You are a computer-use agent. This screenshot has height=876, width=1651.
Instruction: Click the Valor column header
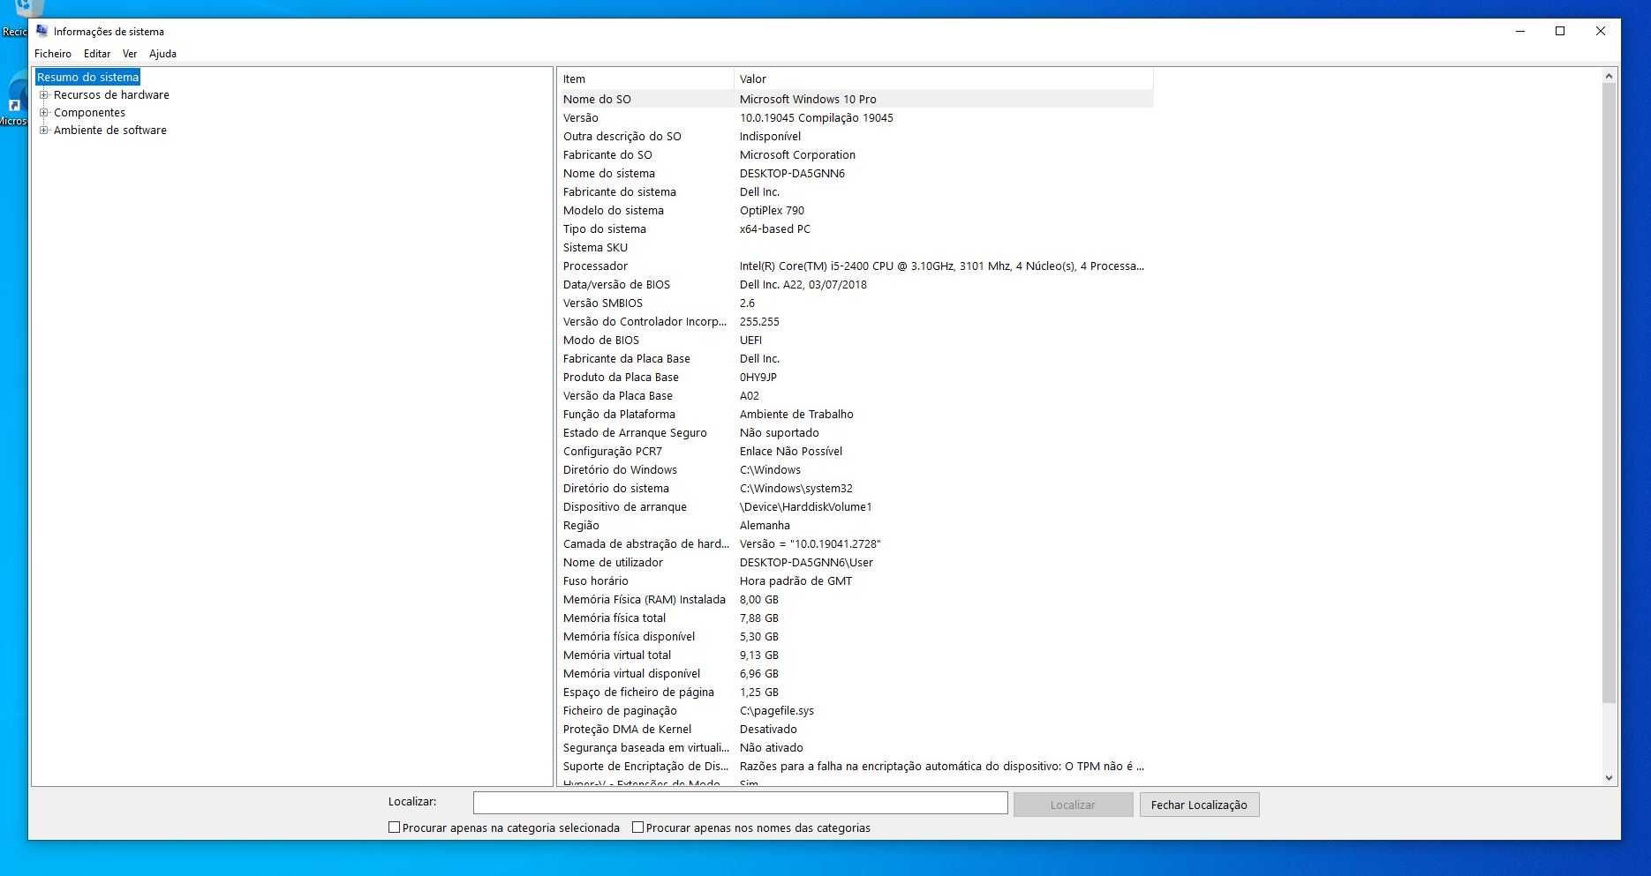coord(944,79)
